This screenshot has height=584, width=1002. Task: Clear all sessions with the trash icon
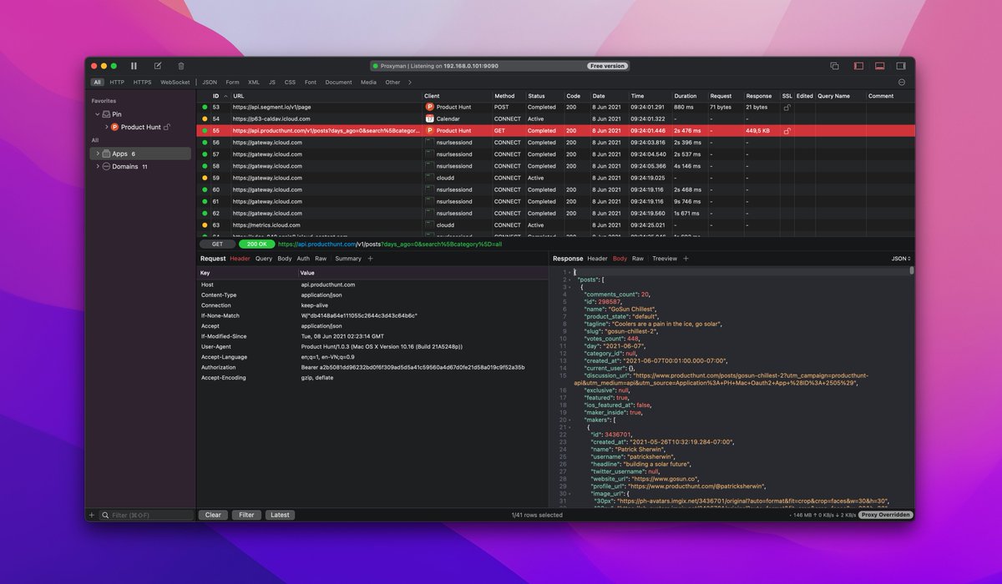pyautogui.click(x=180, y=65)
